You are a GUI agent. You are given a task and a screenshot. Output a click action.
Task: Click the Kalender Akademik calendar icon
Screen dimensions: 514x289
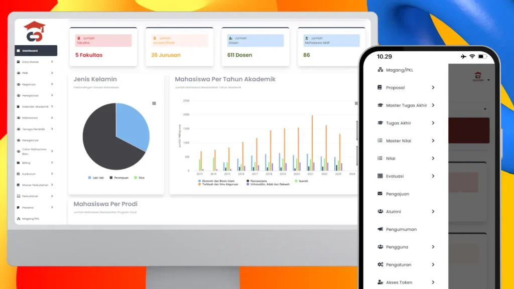[x=19, y=106]
